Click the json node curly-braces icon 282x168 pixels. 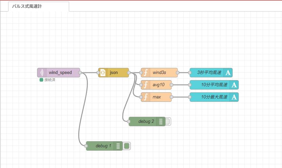pyautogui.click(x=103, y=73)
